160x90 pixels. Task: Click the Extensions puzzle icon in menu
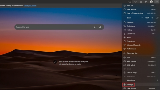point(124,41)
